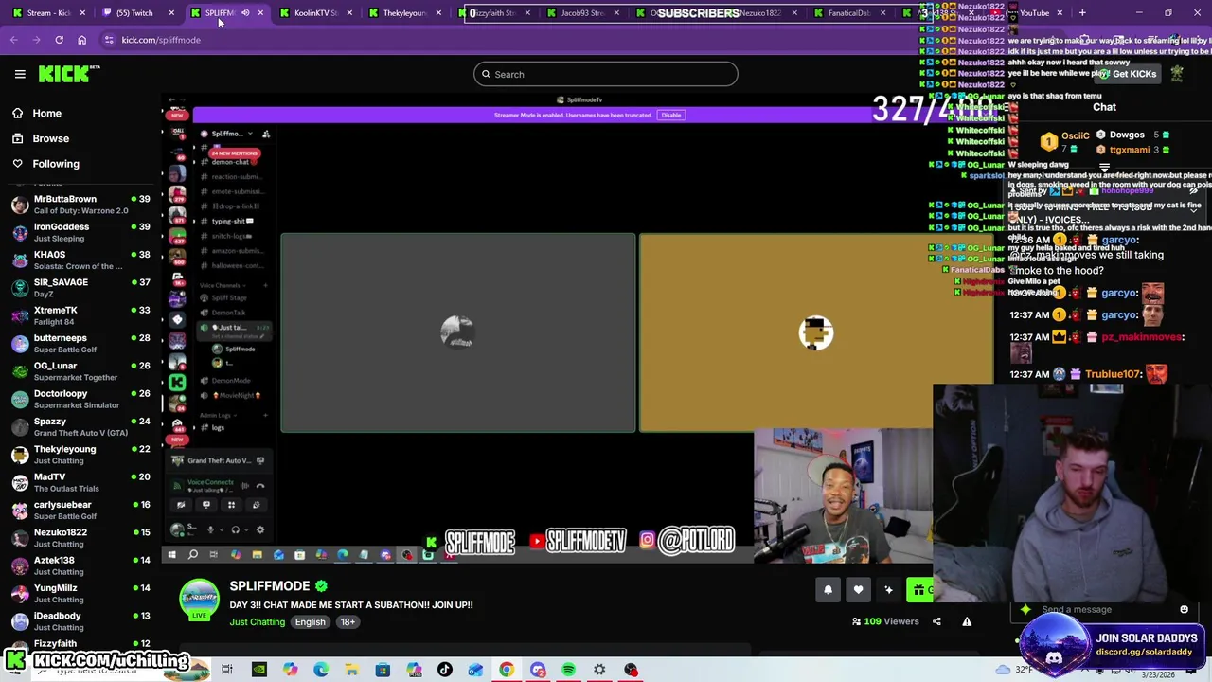Share the stream via share icon
The image size is (1212, 682).
pos(936,621)
